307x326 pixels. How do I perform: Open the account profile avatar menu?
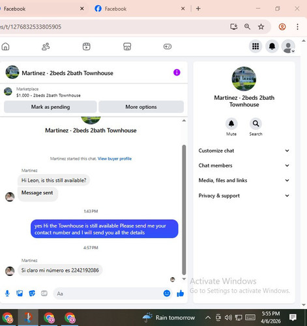[x=288, y=46]
